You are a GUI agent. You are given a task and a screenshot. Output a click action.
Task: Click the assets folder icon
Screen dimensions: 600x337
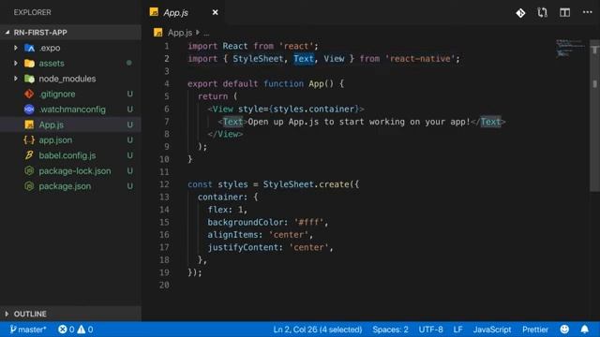29,64
